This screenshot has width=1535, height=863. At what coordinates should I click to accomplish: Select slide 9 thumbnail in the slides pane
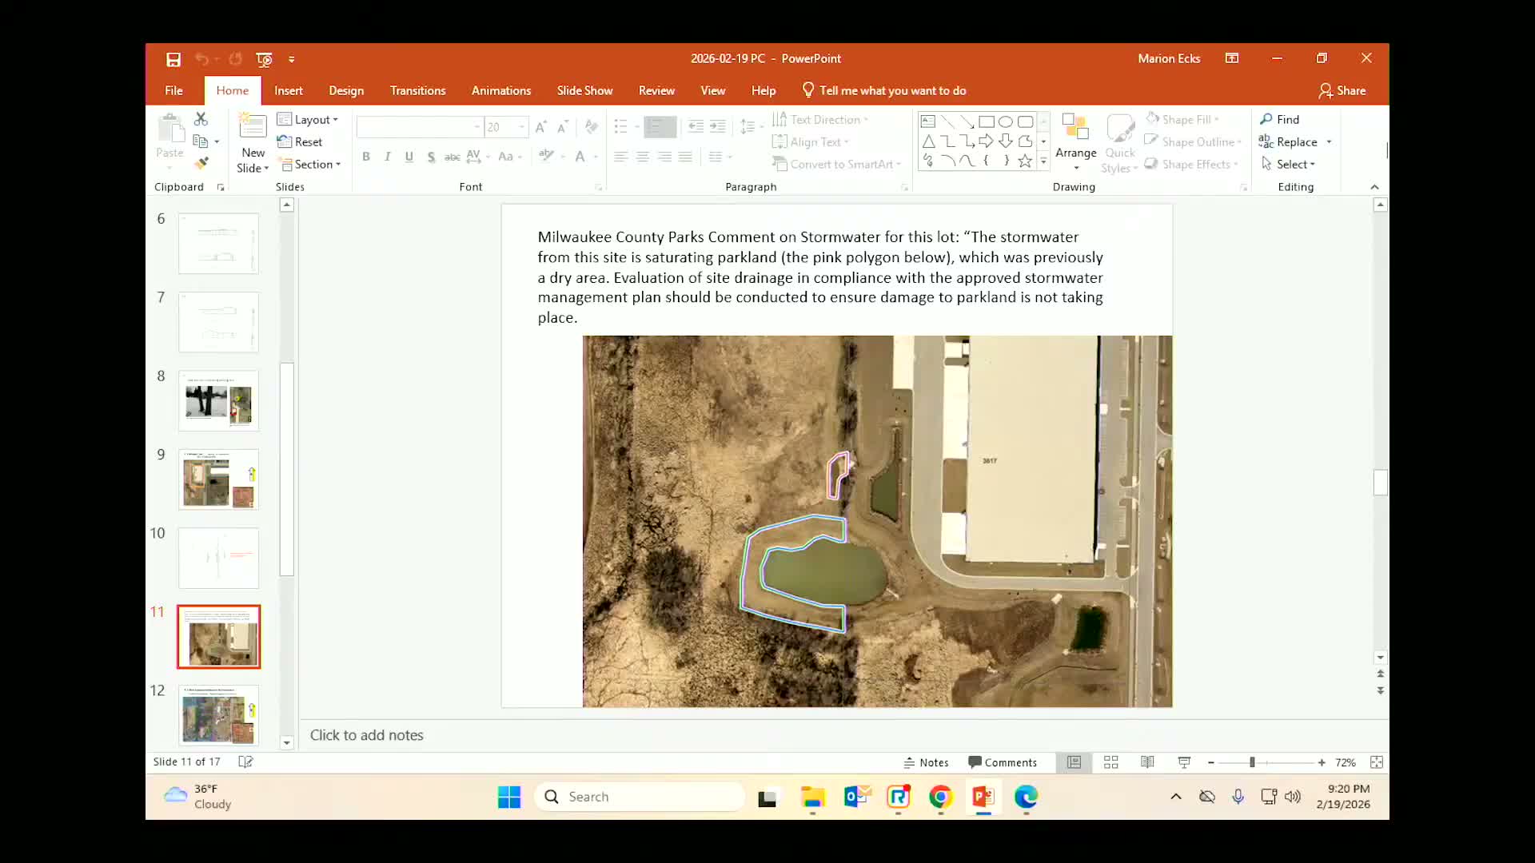coord(218,479)
